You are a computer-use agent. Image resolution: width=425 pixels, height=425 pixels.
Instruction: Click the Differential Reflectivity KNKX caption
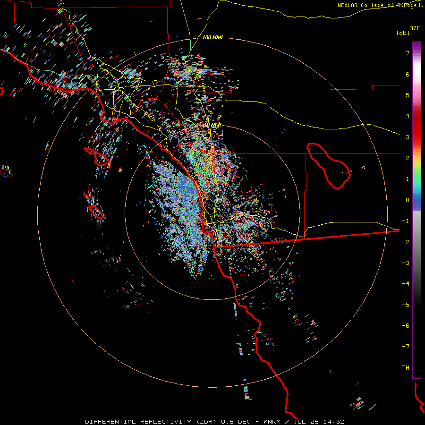click(214, 422)
